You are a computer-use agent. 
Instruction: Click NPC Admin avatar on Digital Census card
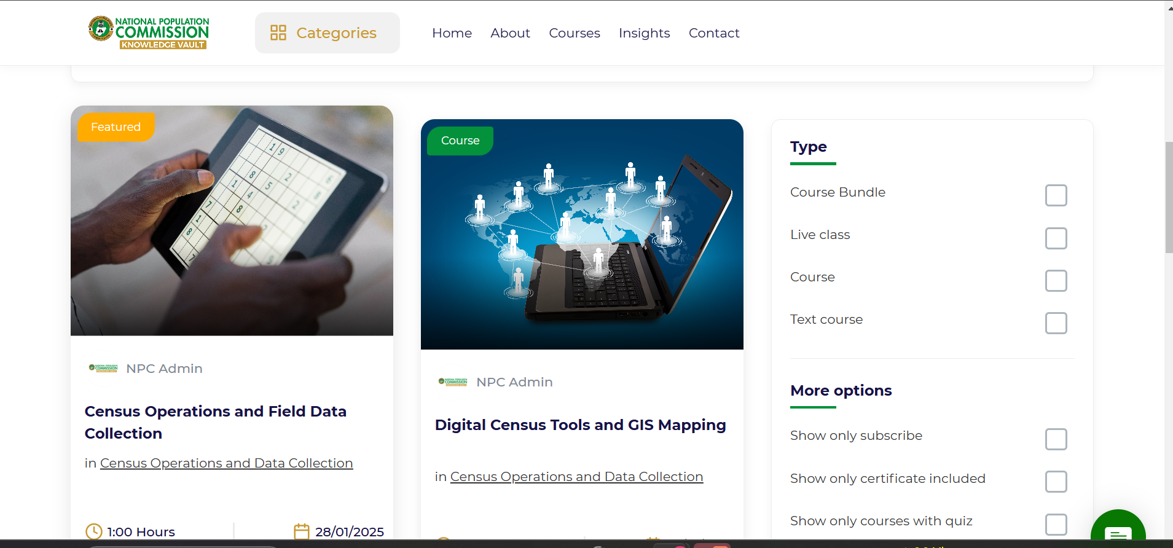pos(453,382)
